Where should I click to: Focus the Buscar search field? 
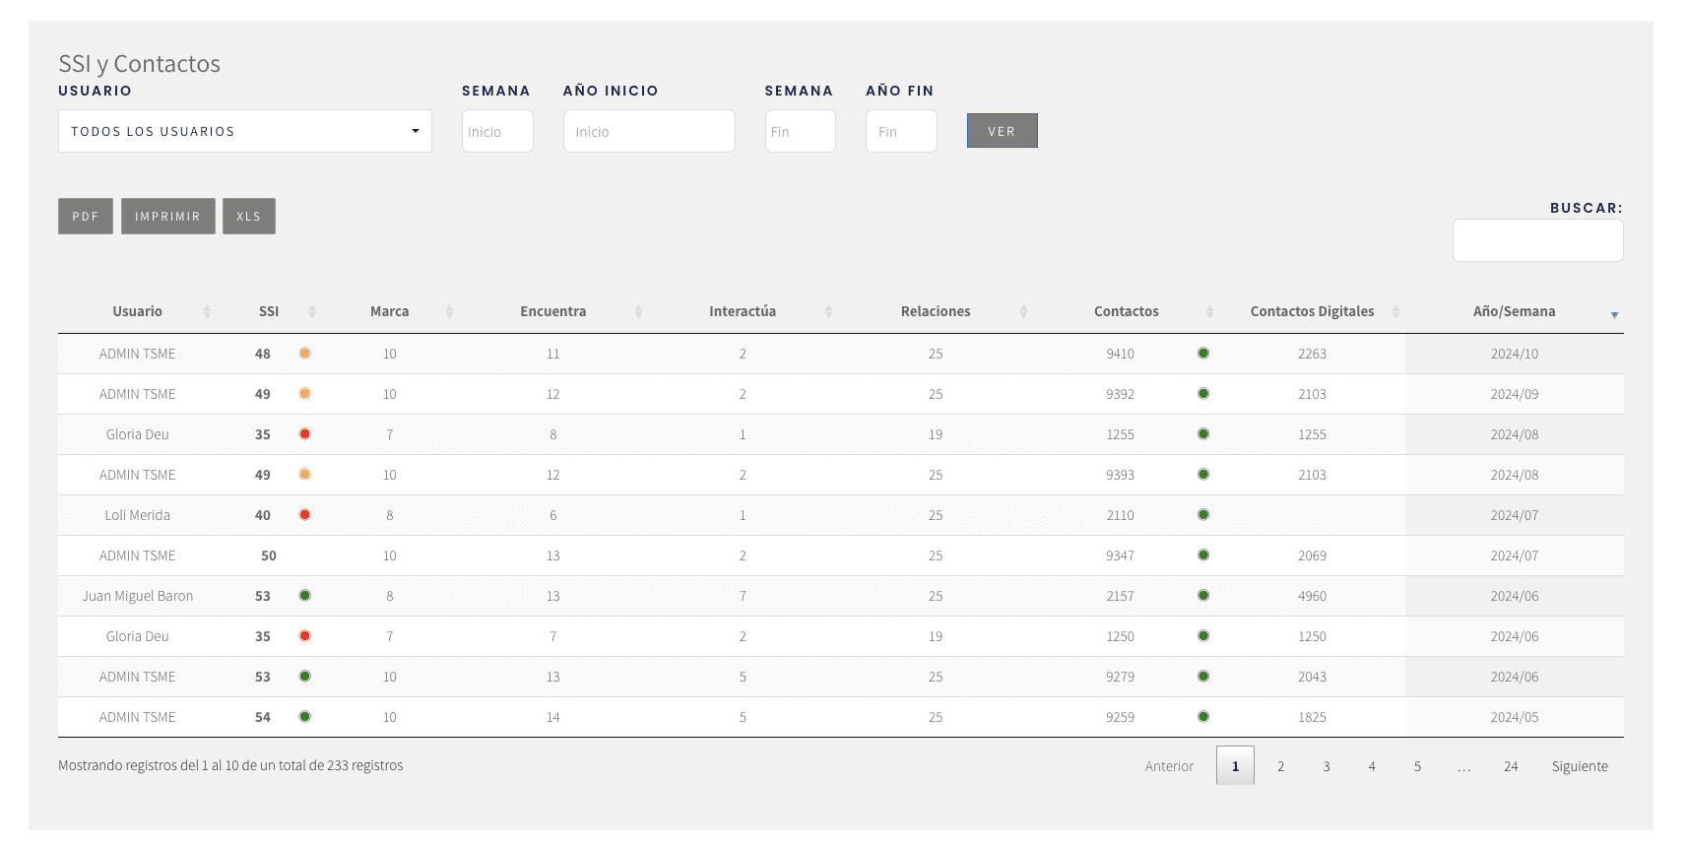pyautogui.click(x=1537, y=240)
